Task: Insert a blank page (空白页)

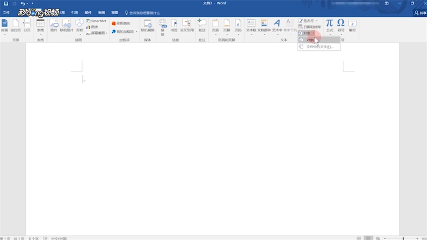Action: pyautogui.click(x=16, y=26)
